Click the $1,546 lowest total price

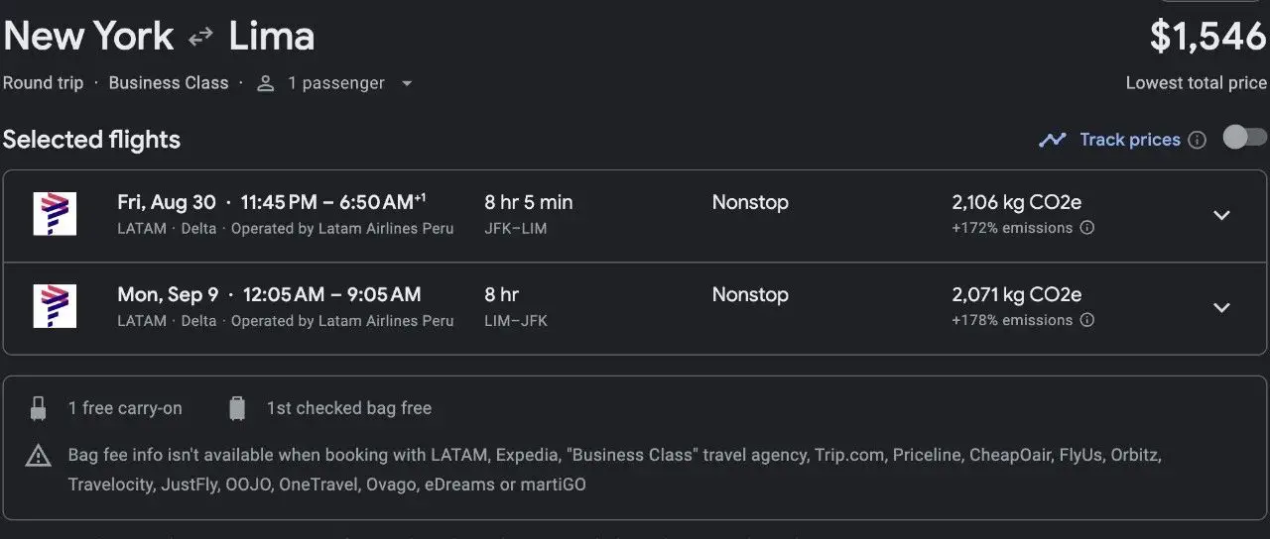point(1207,38)
